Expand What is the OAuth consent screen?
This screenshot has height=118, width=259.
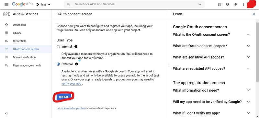pyautogui.click(x=211, y=35)
